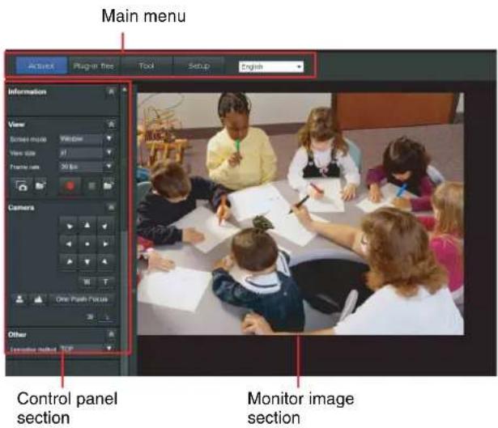
Task: Collapse the Camera panel section
Action: pyautogui.click(x=111, y=207)
